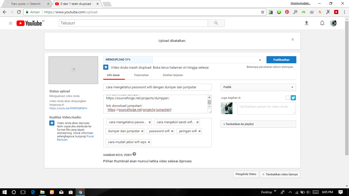This screenshot has height=196, width=349.
Task: Bookmark this page with the star
Action: [262, 12]
